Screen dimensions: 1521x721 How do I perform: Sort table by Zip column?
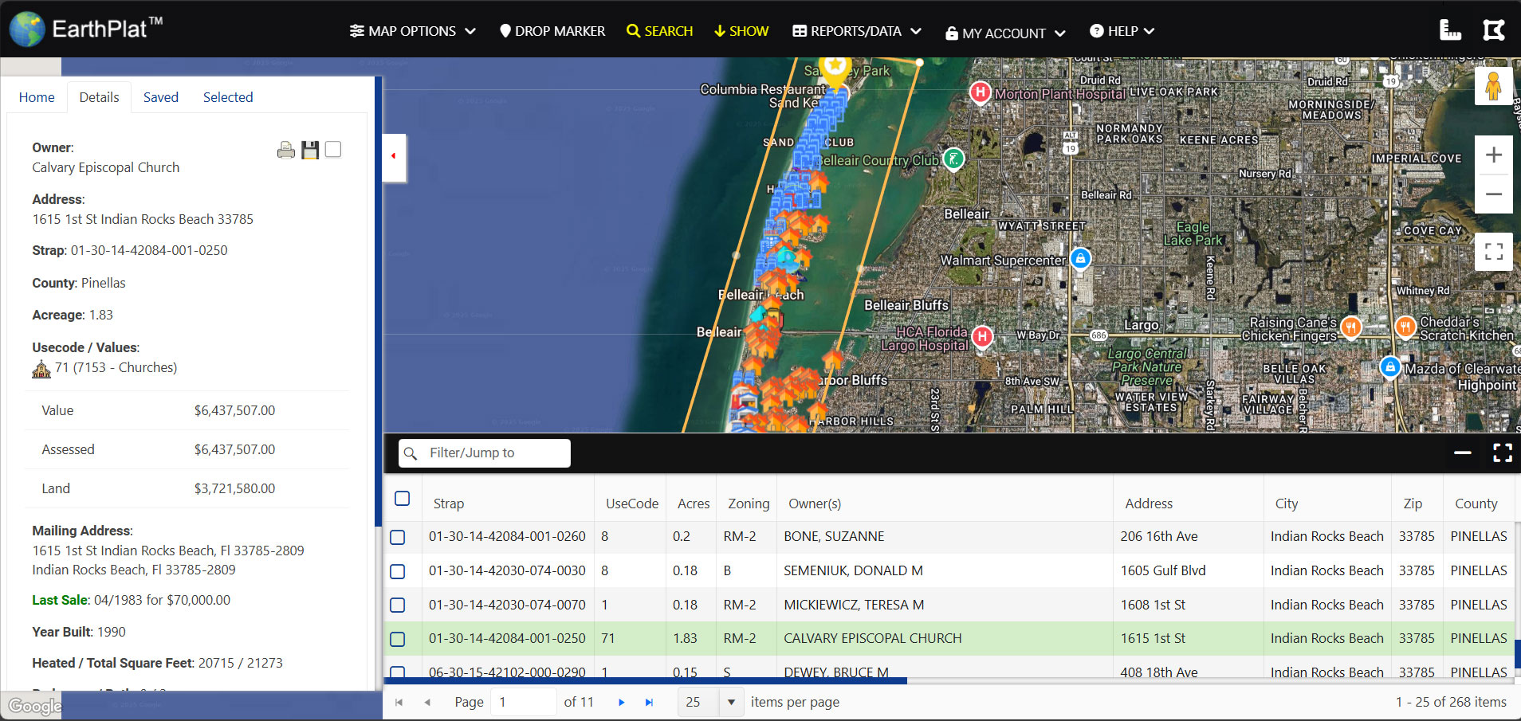(x=1413, y=504)
